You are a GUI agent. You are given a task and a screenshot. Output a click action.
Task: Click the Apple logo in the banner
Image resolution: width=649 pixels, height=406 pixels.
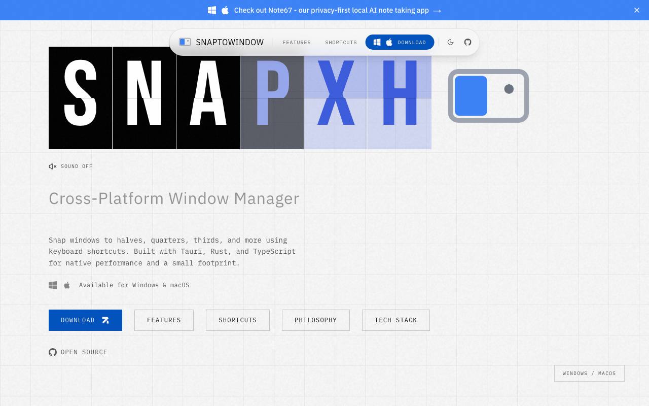225,10
